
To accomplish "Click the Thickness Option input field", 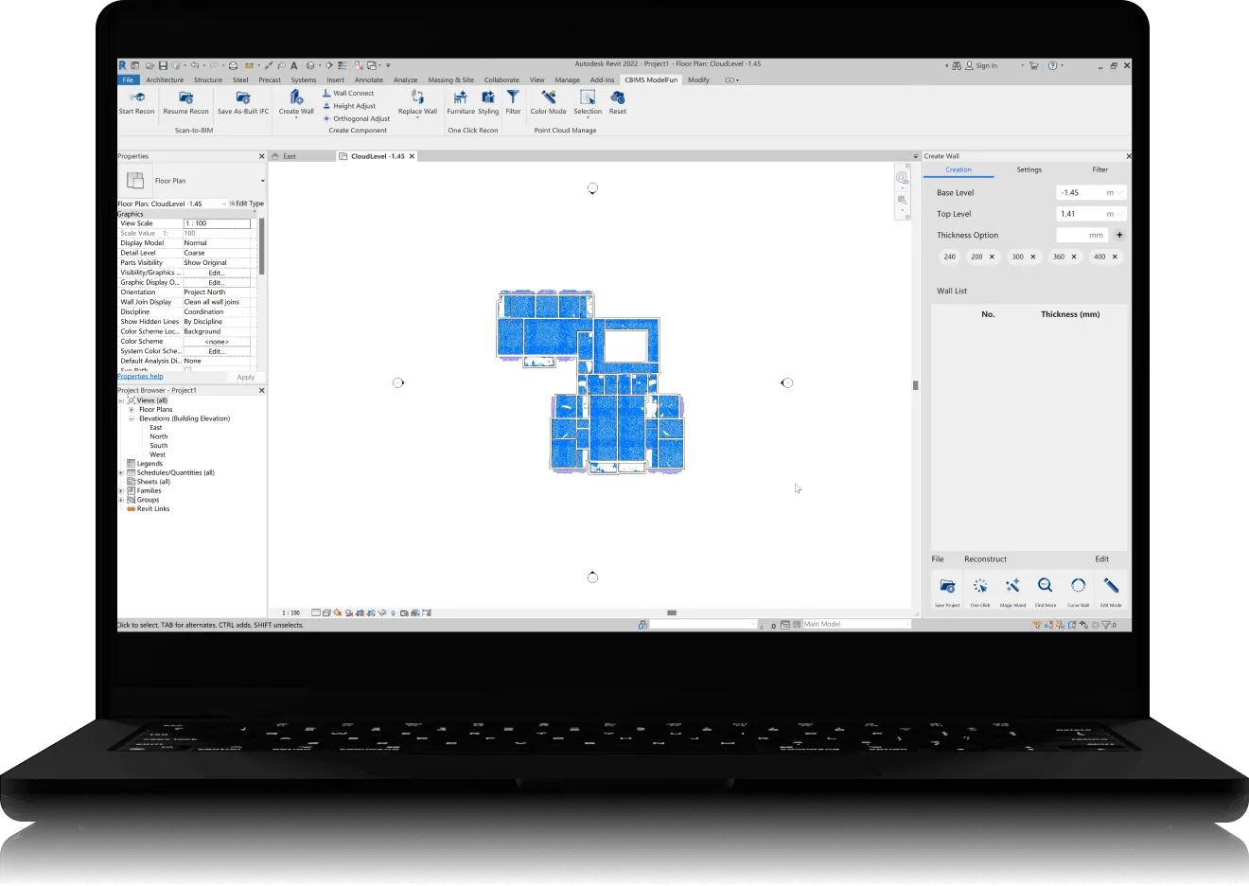I will pos(1082,235).
